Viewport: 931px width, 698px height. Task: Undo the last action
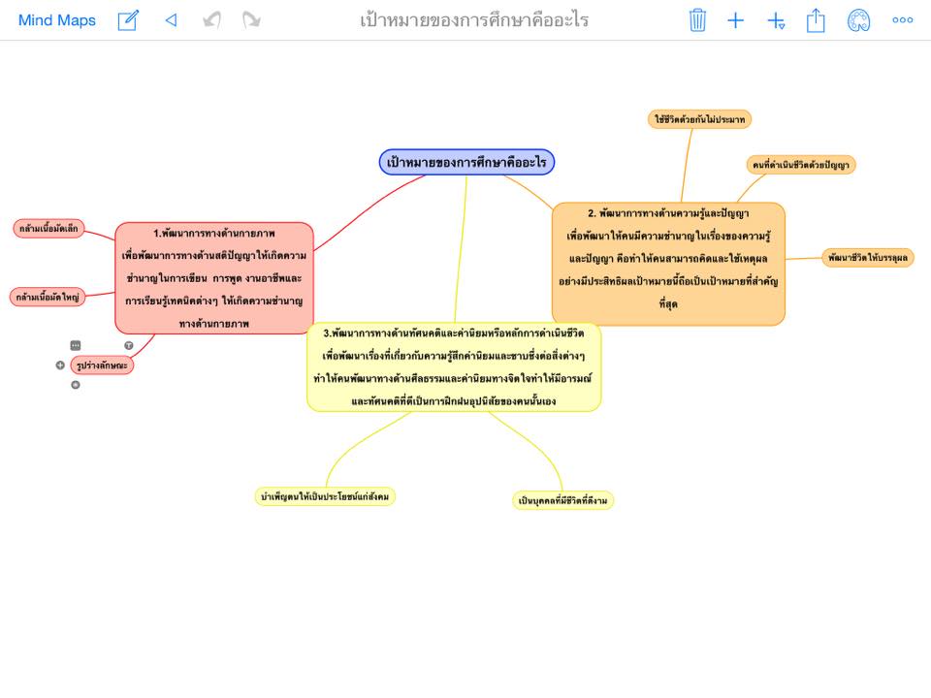(x=211, y=20)
